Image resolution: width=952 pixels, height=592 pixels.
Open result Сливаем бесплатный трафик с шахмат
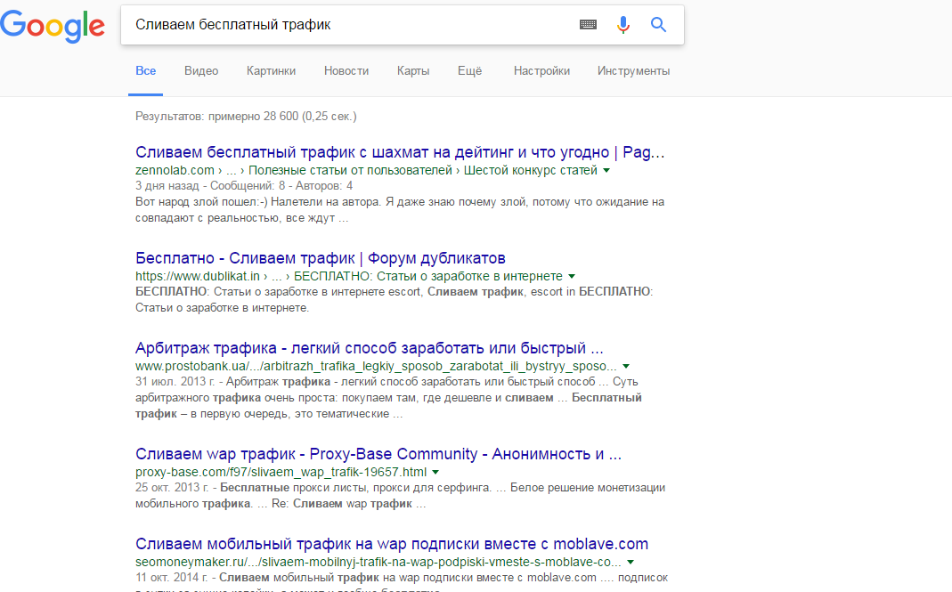400,152
